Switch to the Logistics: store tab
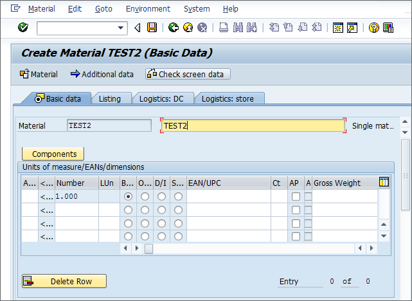412x301 pixels. (228, 99)
